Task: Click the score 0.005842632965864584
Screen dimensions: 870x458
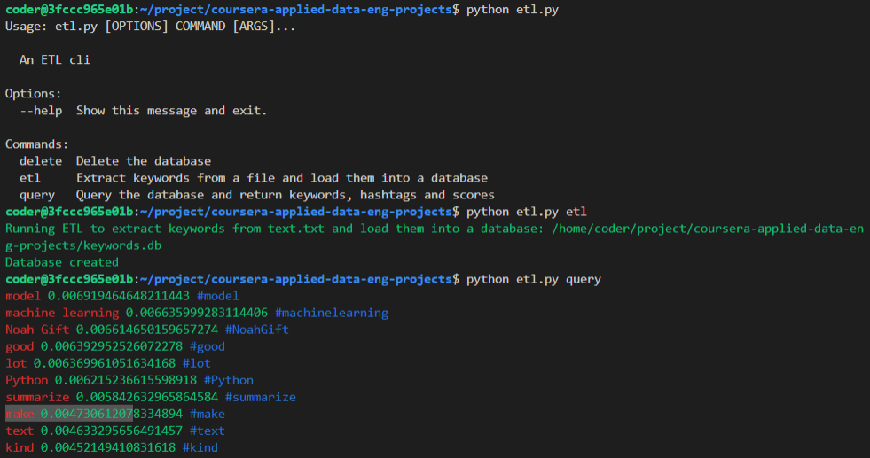Action: pyautogui.click(x=147, y=397)
